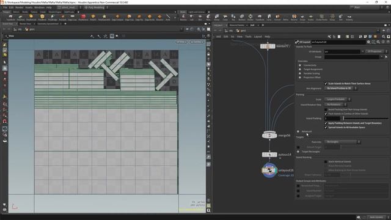The height and width of the screenshot is (220, 391).
Task: Toggle Avoid Packing Over Non-Group Islands
Action: (326, 109)
